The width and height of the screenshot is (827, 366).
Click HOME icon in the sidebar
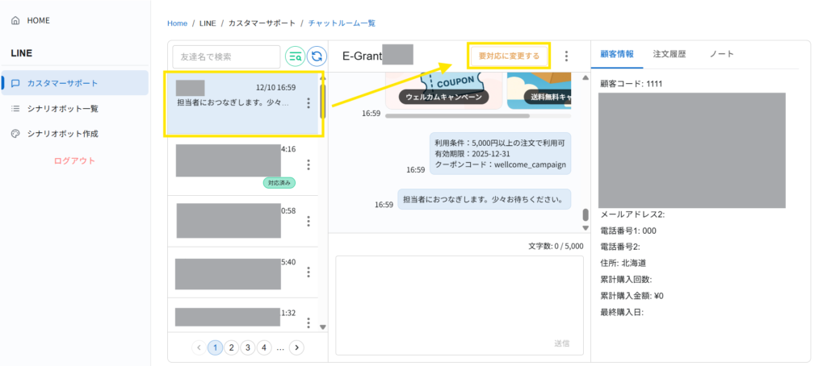15,19
